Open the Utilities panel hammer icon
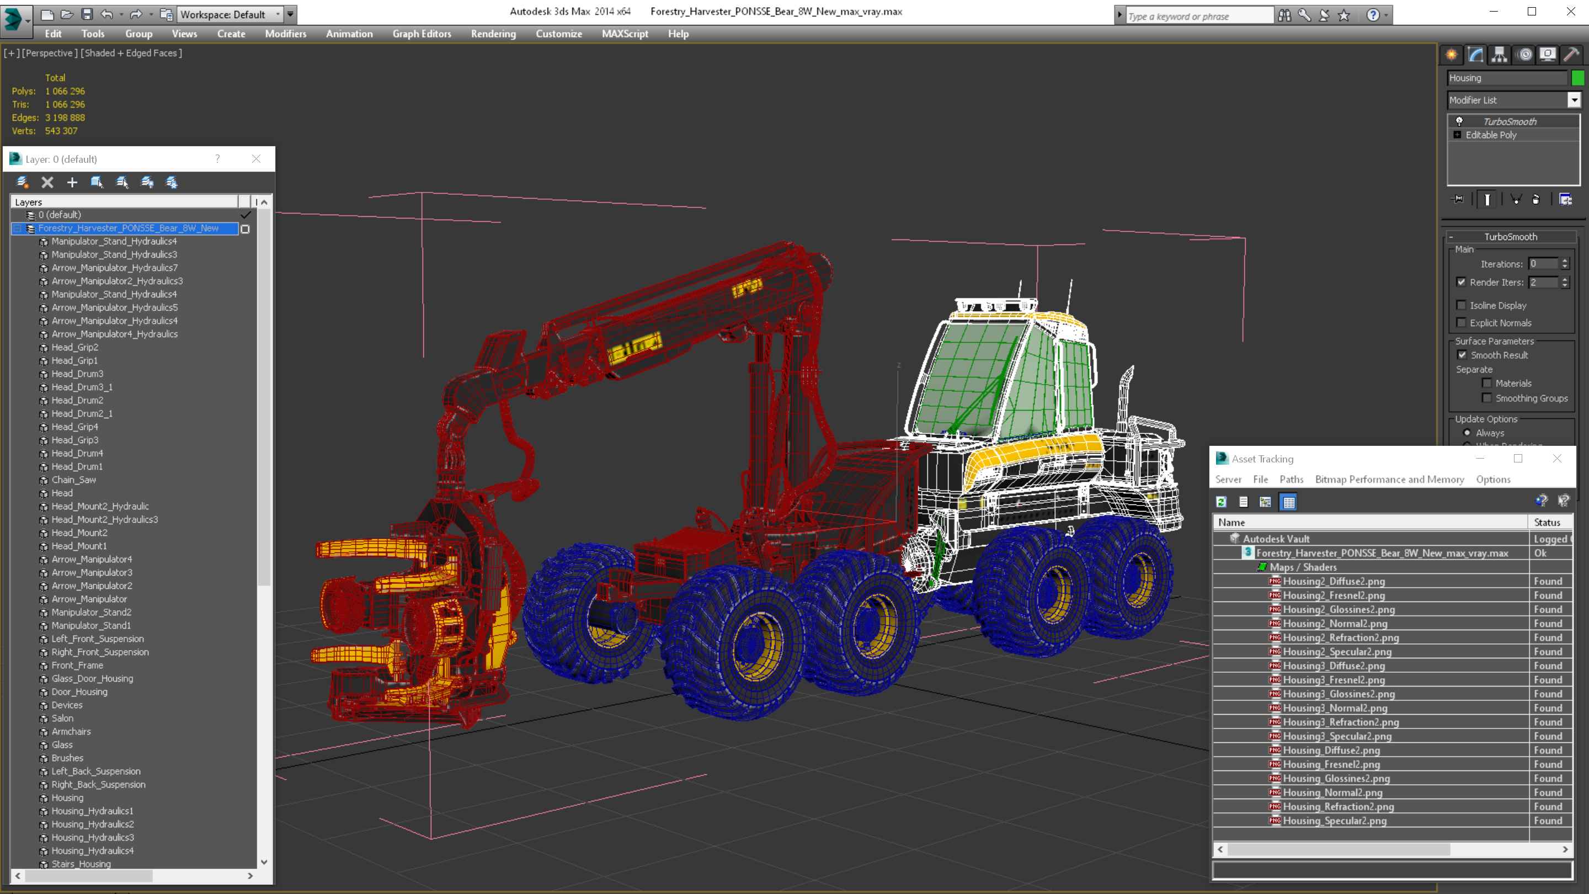Viewport: 1589px width, 894px height. pyautogui.click(x=1572, y=54)
